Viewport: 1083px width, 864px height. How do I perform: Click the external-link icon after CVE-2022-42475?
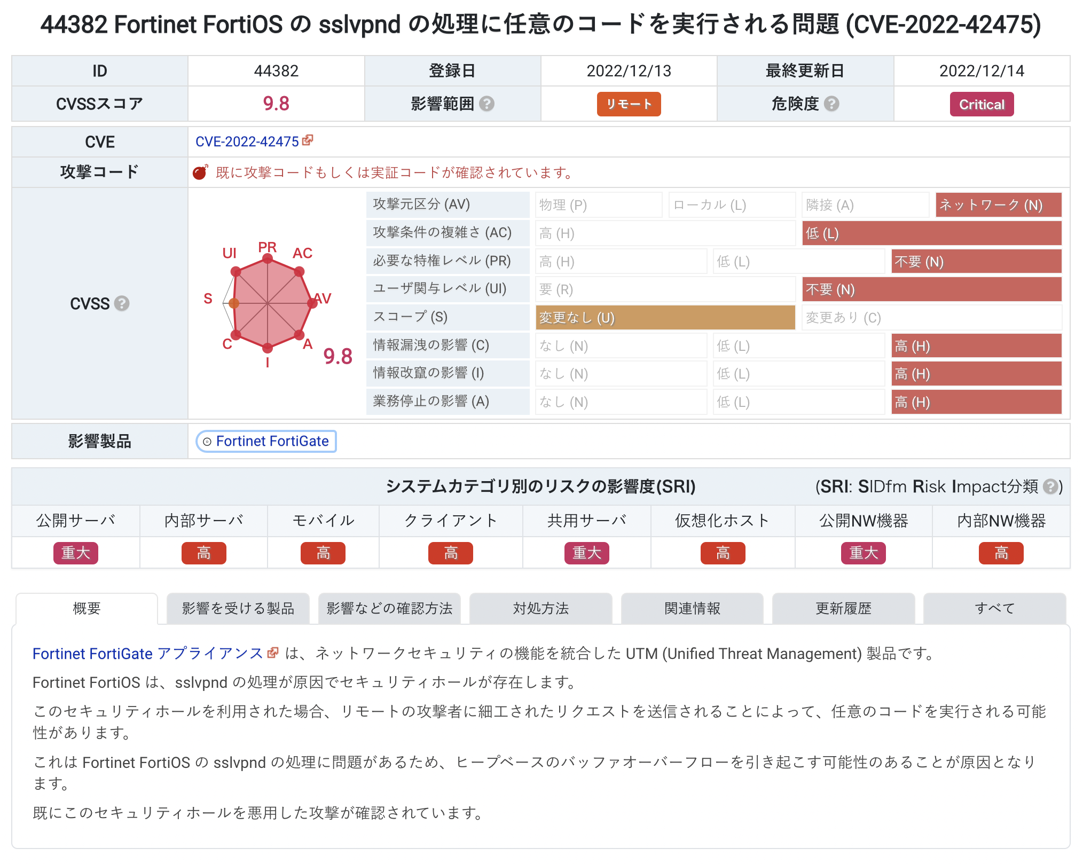(x=308, y=140)
